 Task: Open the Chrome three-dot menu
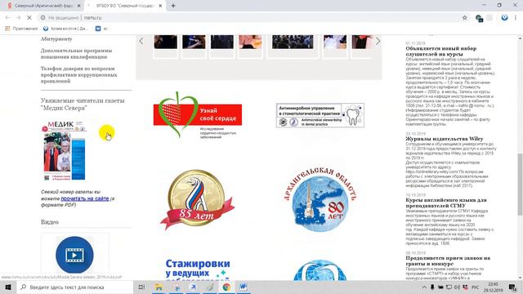516,18
